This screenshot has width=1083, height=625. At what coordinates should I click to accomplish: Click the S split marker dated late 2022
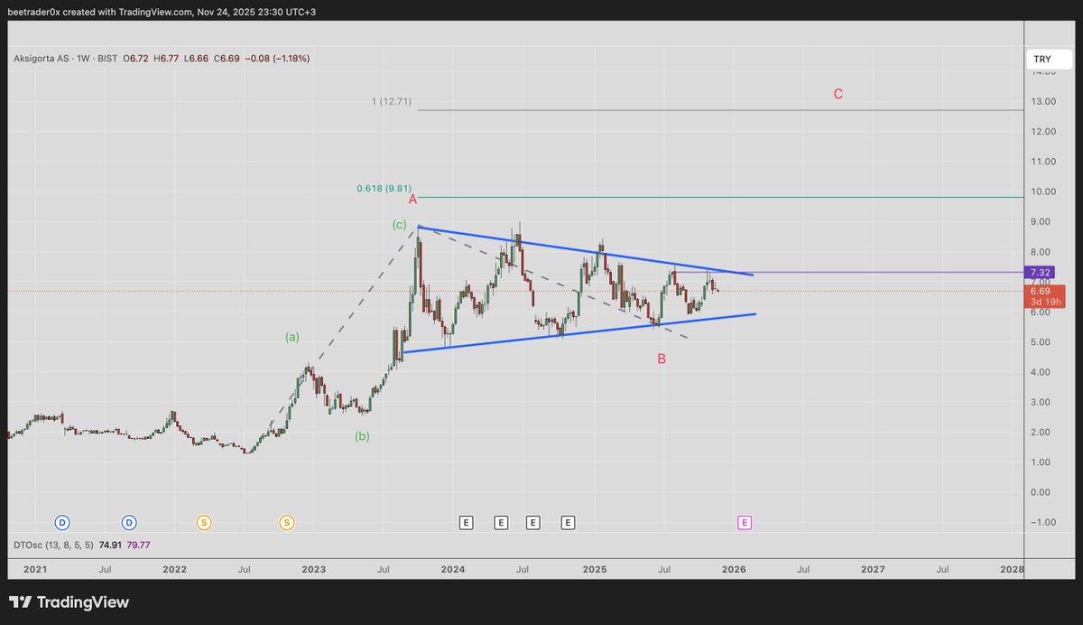286,522
